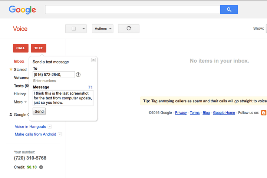267x178 pixels.
Task: Open the Actions dropdown menu
Action: 103,29
